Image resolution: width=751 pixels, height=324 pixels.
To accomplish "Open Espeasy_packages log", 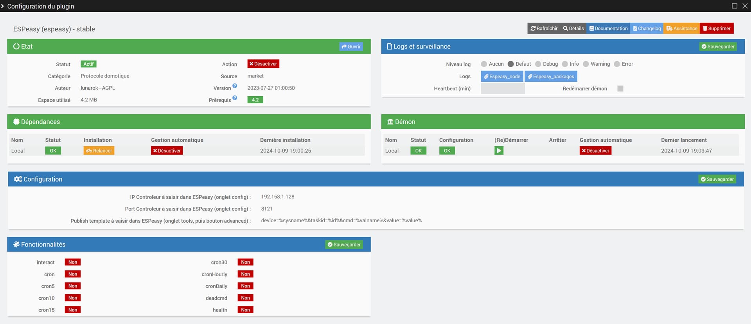I will click(x=551, y=76).
